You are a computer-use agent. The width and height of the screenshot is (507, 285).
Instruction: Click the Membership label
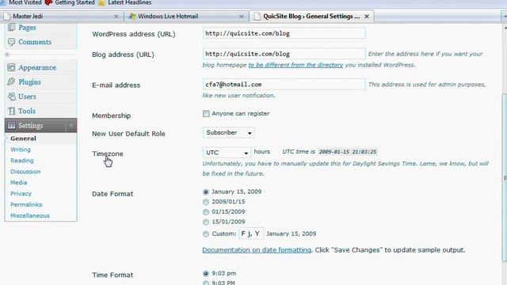point(111,116)
